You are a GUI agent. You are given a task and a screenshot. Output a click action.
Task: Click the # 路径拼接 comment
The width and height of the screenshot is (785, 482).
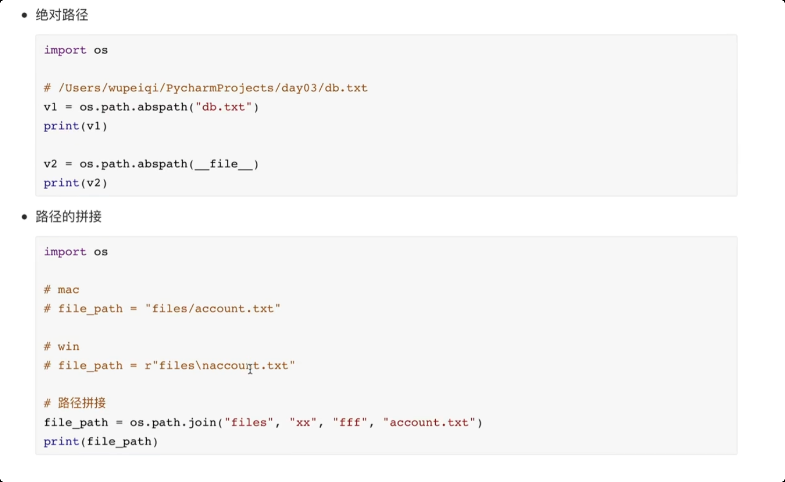click(75, 403)
